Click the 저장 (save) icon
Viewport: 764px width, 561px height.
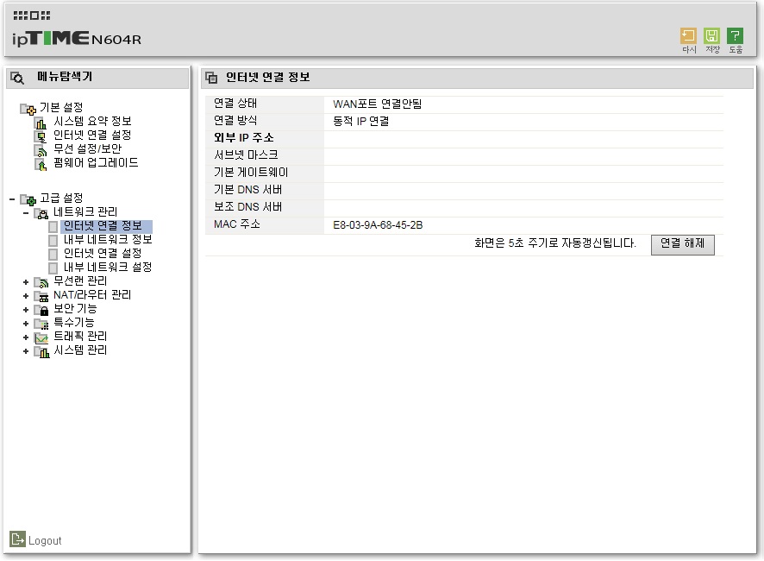(x=712, y=36)
